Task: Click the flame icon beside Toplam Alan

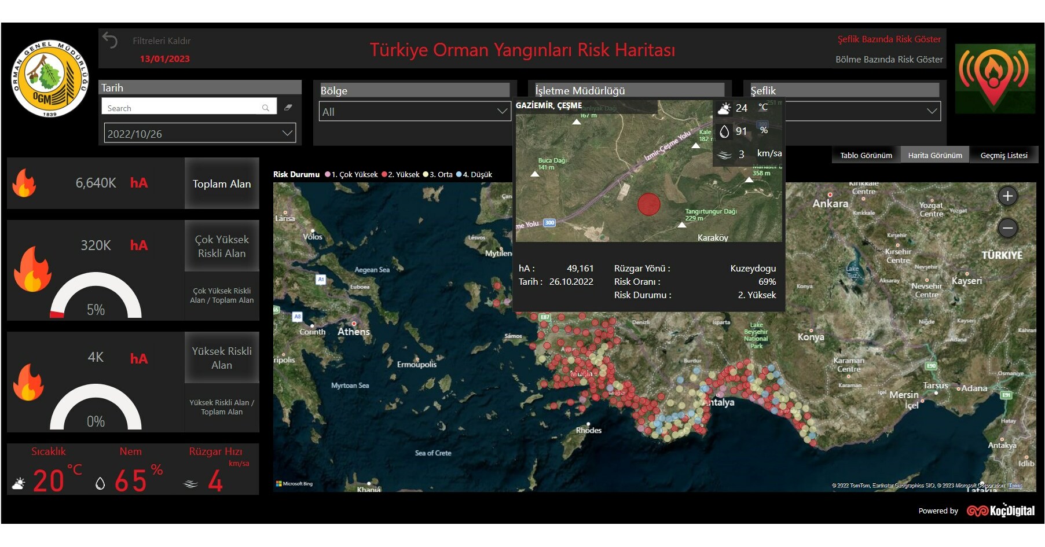Action: [24, 183]
